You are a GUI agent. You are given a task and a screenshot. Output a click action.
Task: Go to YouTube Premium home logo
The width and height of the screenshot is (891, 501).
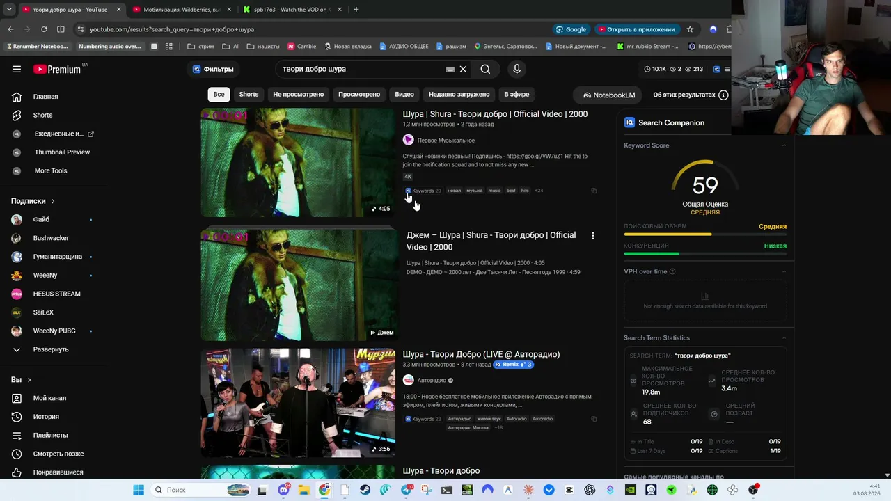(x=57, y=69)
